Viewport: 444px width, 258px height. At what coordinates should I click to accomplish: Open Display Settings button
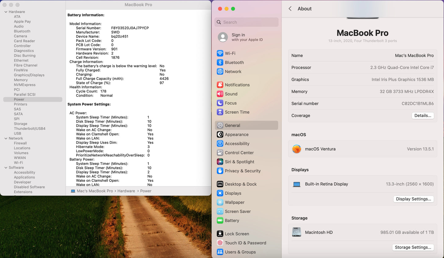[x=413, y=199]
